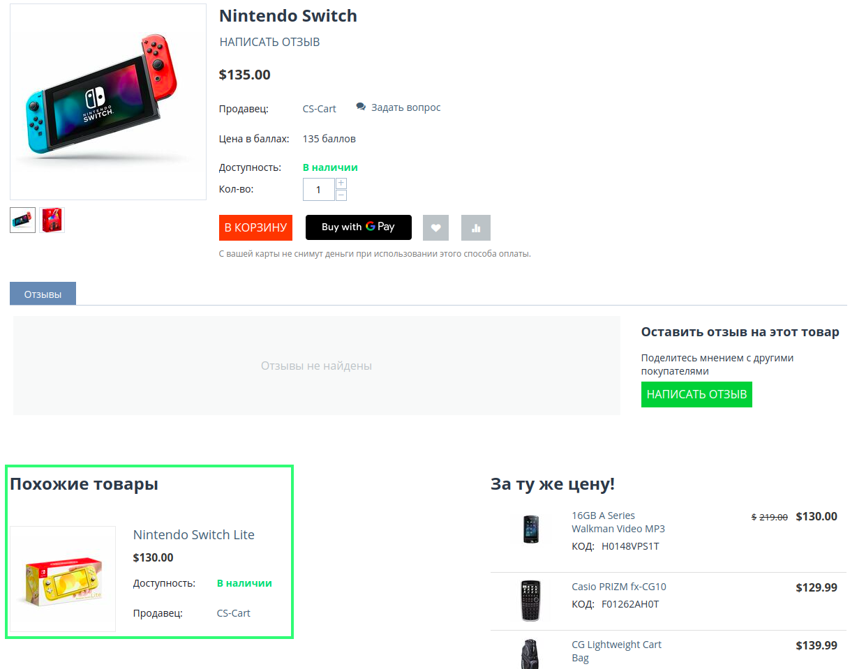This screenshot has height=669, width=850.
Task: Click the CG Lightweight Cart Bag image
Action: tap(531, 652)
